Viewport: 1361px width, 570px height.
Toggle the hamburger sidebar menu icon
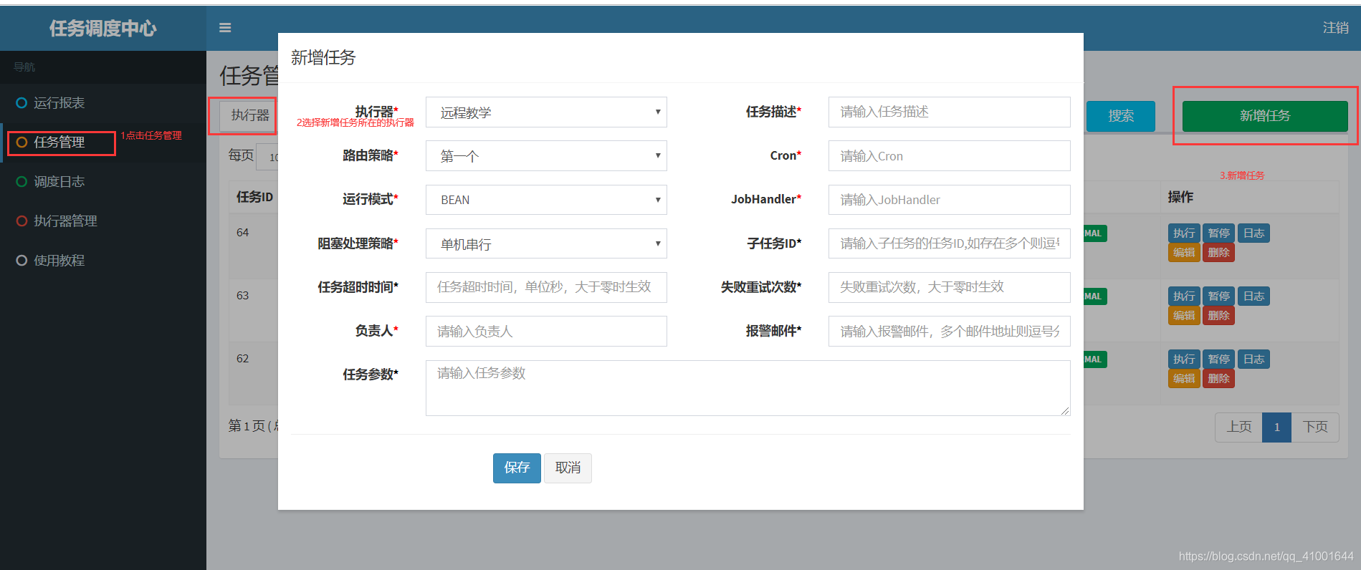coord(225,28)
